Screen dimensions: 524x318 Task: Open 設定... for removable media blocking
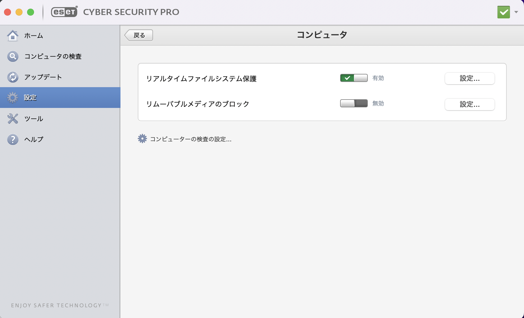tap(470, 104)
